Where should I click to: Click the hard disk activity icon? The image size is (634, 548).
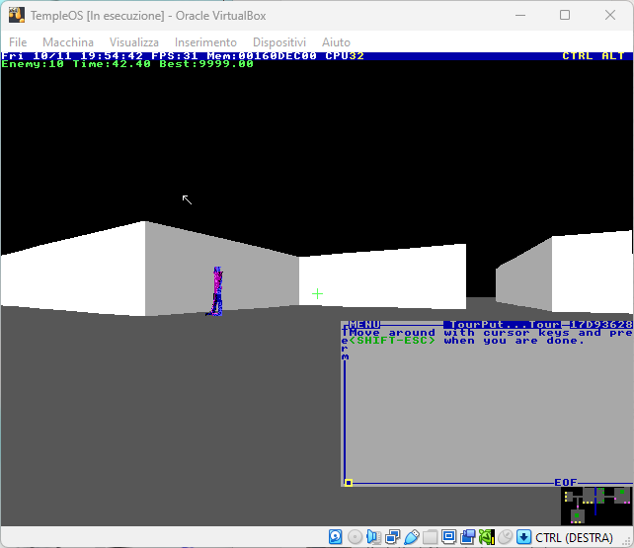336,537
